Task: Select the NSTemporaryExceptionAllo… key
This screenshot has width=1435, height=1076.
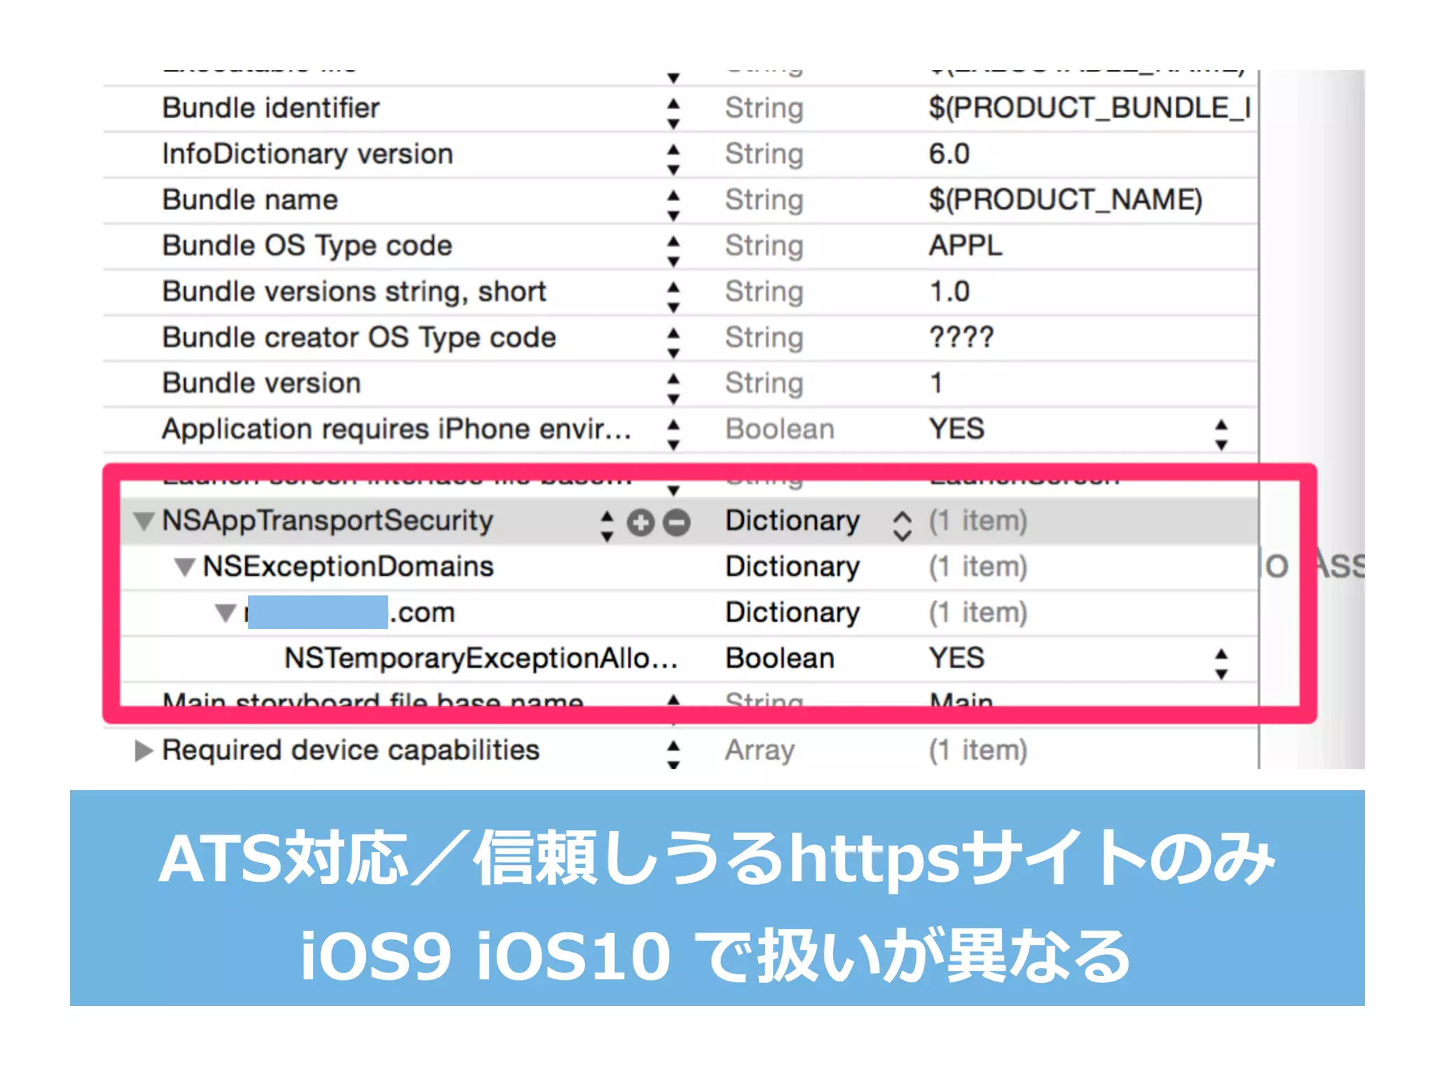Action: tap(481, 658)
